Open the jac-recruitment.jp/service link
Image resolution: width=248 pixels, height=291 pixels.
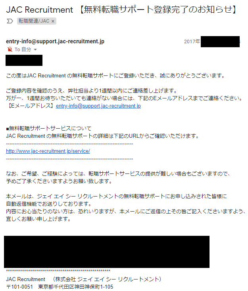pyautogui.click(x=48, y=151)
